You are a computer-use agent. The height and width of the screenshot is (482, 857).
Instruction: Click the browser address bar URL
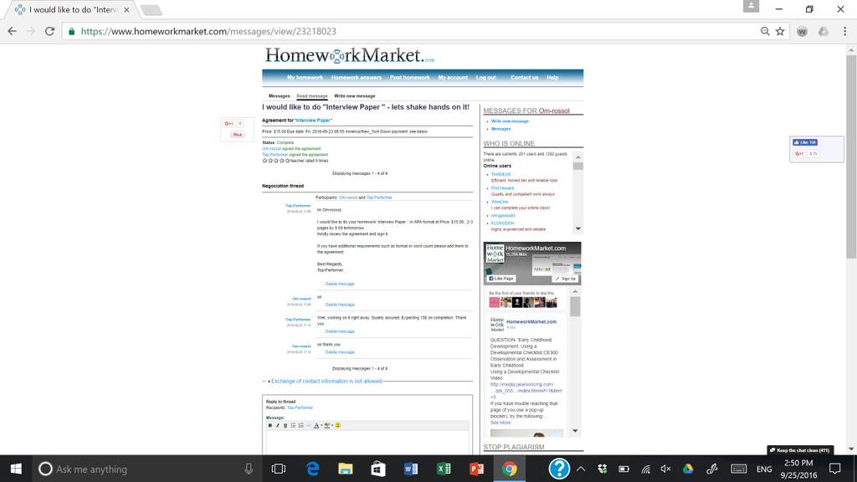(x=208, y=31)
